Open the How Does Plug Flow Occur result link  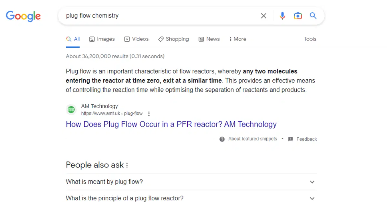pos(171,124)
